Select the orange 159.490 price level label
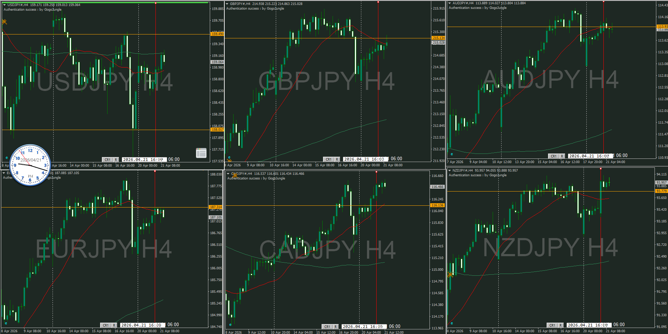The width and height of the screenshot is (668, 334). [217, 34]
